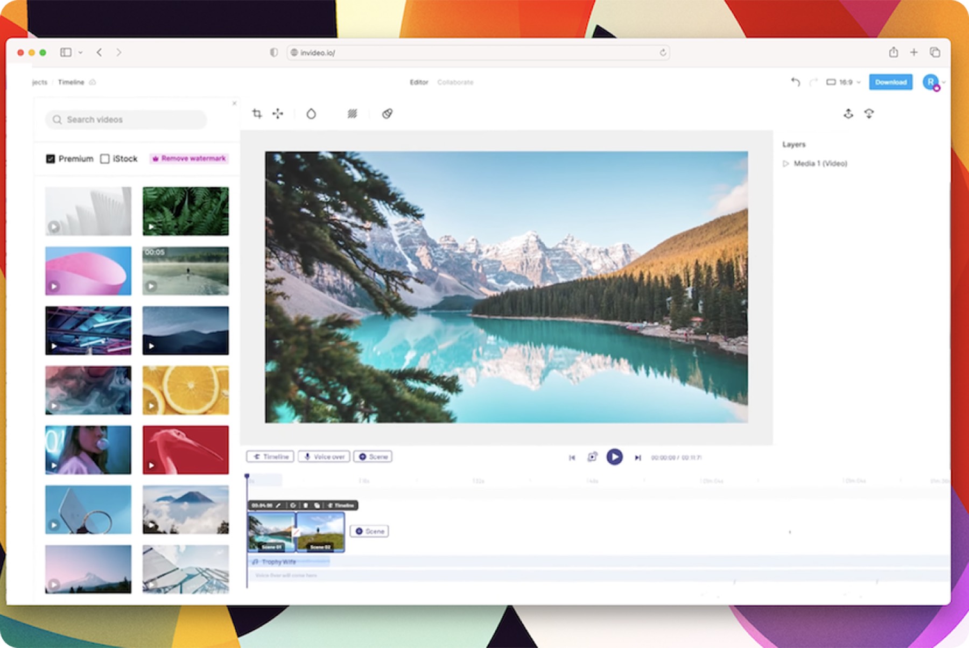Select the move/position tool icon
This screenshot has height=648, width=969.
pos(278,114)
